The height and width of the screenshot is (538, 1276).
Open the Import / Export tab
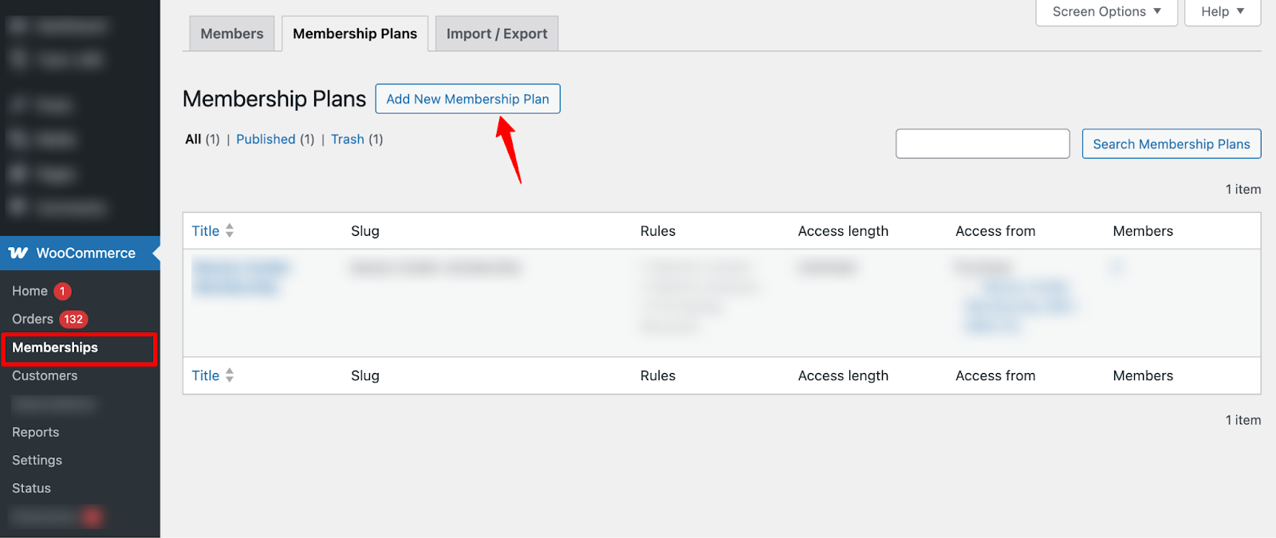pos(496,33)
